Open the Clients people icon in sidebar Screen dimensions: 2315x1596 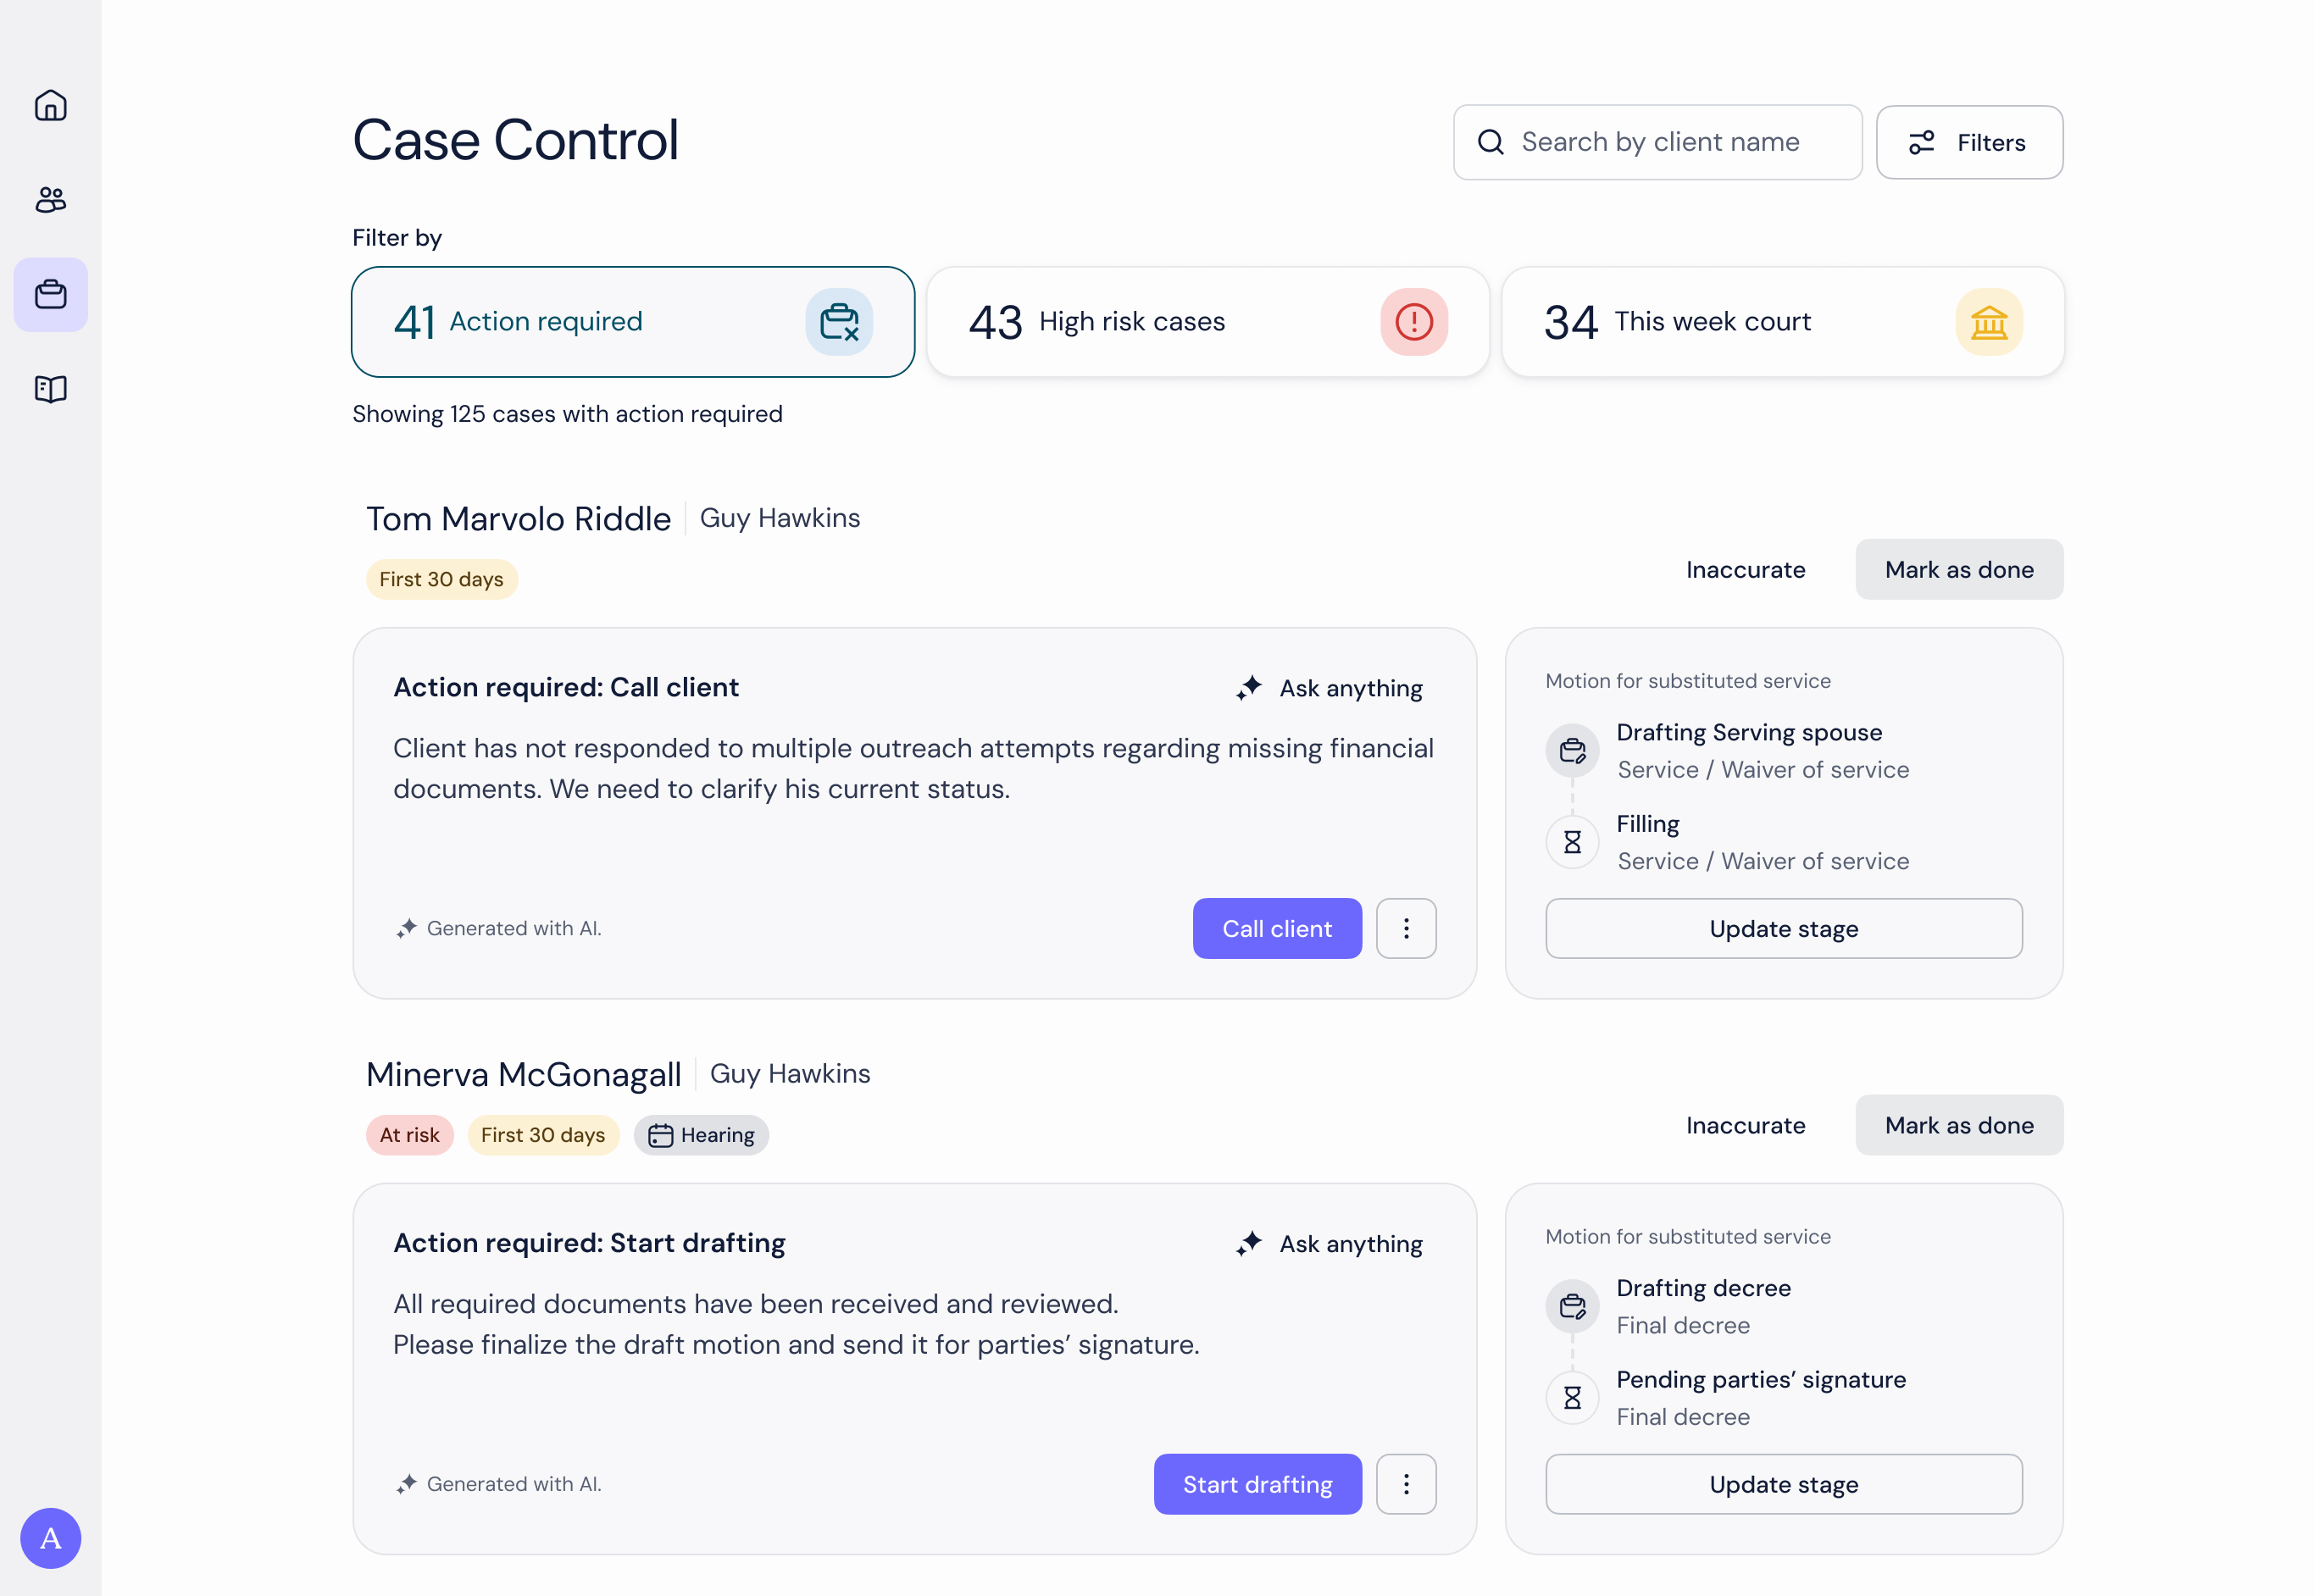pyautogui.click(x=50, y=200)
